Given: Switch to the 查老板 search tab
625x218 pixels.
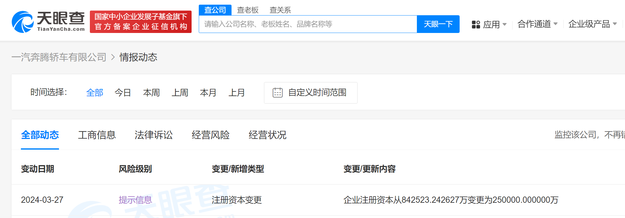Looking at the screenshot, I should tap(247, 10).
